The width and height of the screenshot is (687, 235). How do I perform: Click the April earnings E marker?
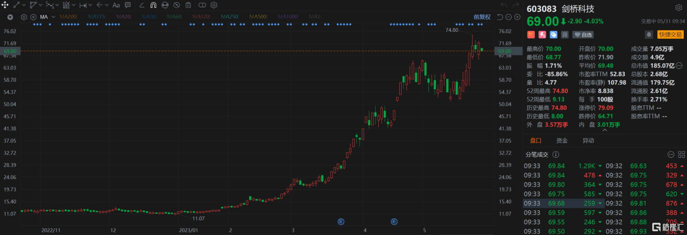coord(394,221)
